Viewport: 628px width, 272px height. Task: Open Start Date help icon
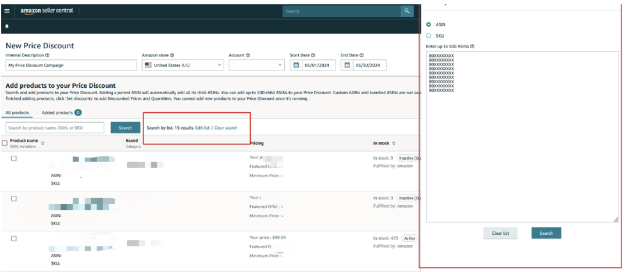(313, 55)
